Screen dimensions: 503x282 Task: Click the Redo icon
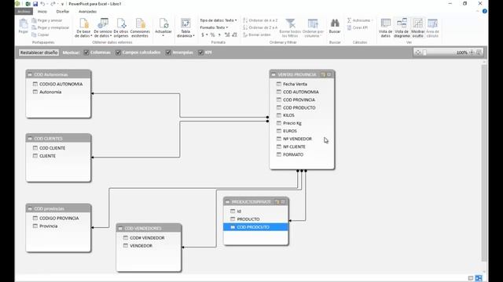[53, 4]
